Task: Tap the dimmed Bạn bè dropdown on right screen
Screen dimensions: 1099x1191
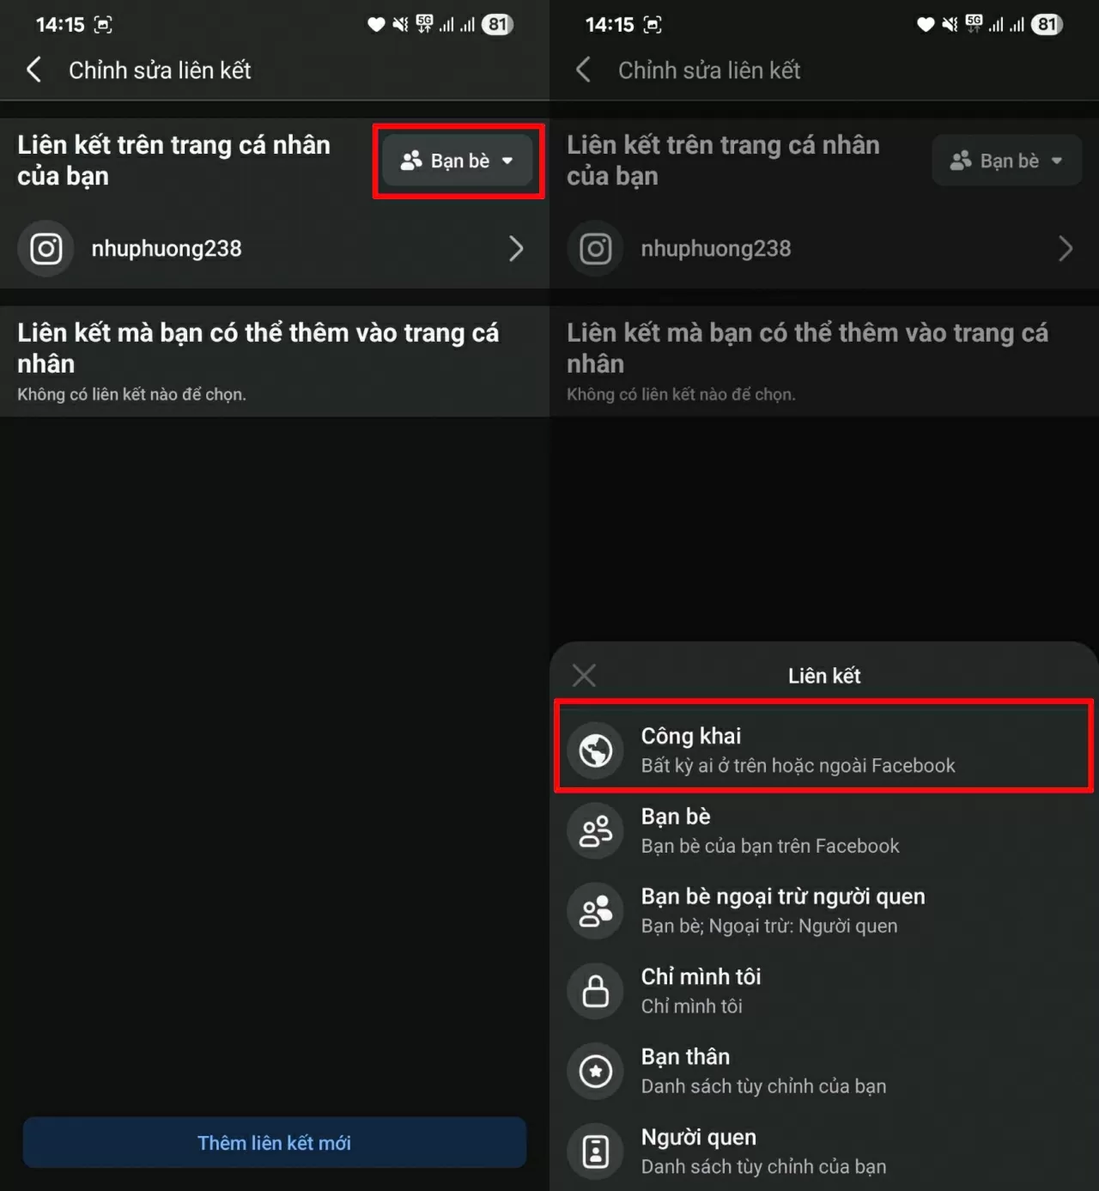Action: coord(1007,161)
